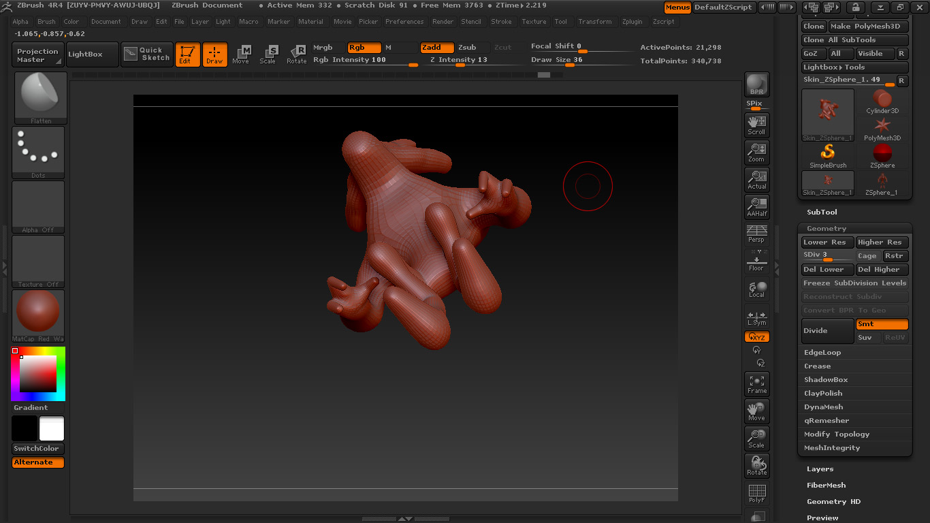Toggle Smt smoothing option
Screen dimensions: 930x523
[x=882, y=324]
